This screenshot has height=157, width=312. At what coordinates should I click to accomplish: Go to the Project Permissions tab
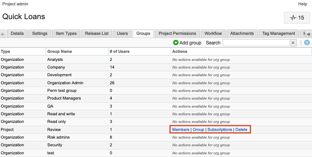pyautogui.click(x=177, y=34)
